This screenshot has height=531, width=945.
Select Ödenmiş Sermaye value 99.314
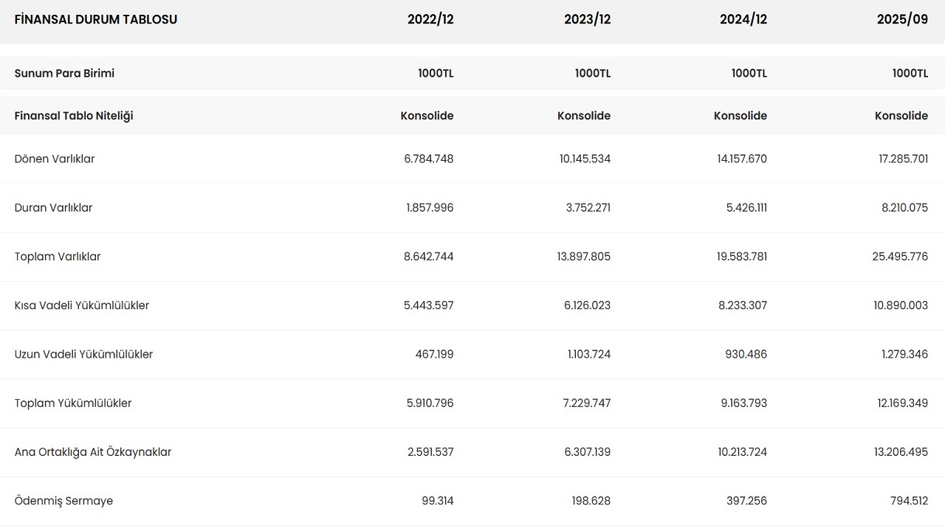pyautogui.click(x=437, y=501)
